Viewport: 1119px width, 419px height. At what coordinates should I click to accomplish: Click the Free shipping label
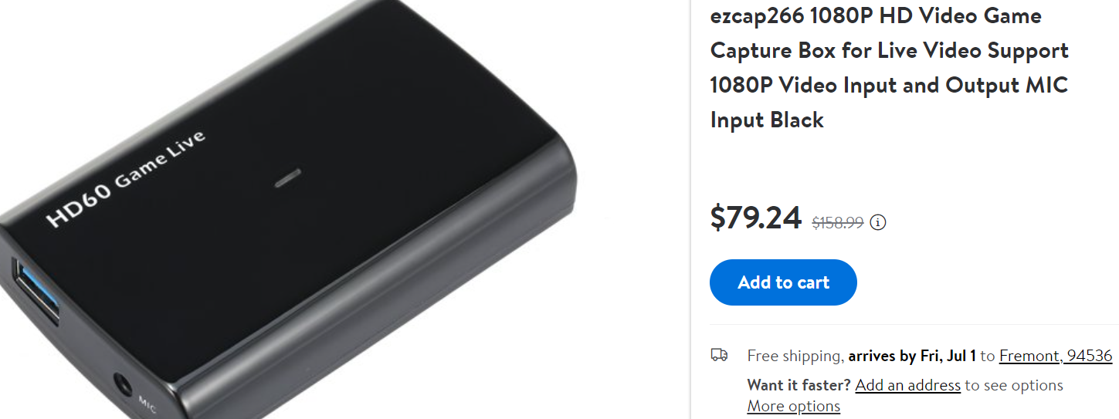click(x=795, y=356)
